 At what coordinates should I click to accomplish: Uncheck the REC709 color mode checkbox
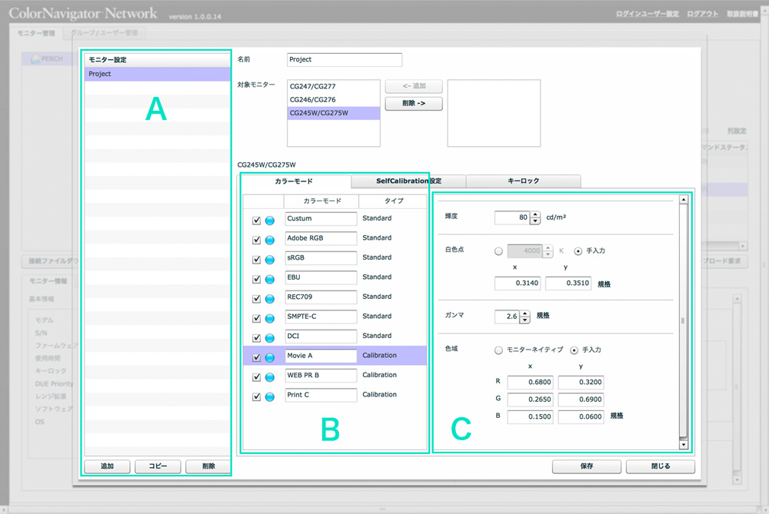pos(257,299)
